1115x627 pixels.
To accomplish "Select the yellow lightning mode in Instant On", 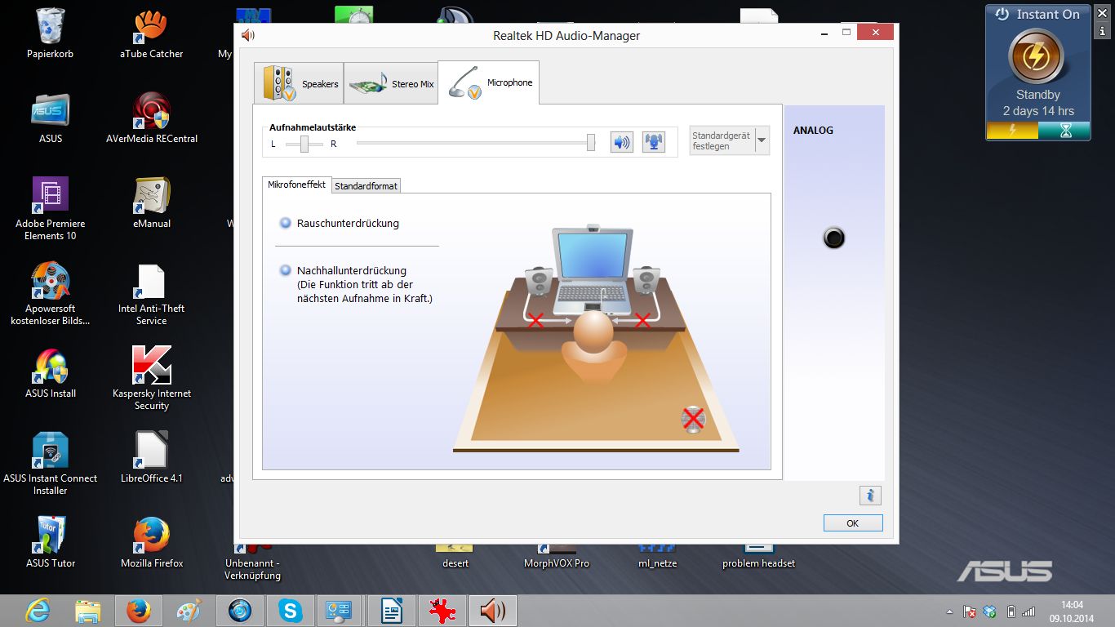I will click(1012, 131).
